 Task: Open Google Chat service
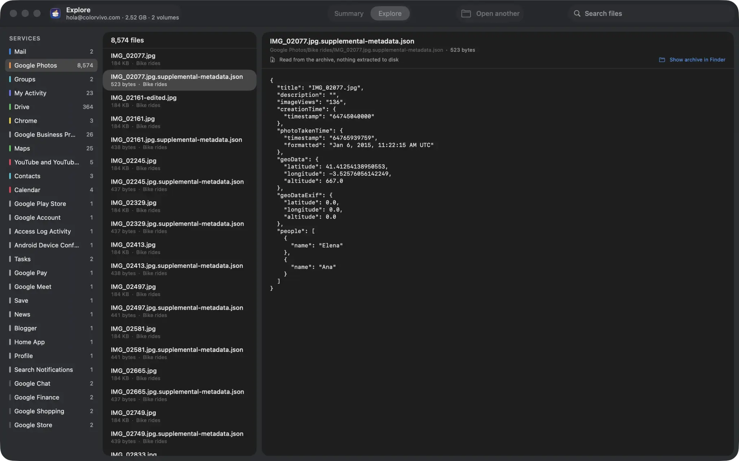(x=51, y=384)
